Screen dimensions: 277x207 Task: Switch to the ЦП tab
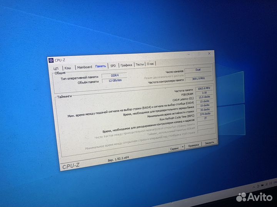(x=56, y=69)
